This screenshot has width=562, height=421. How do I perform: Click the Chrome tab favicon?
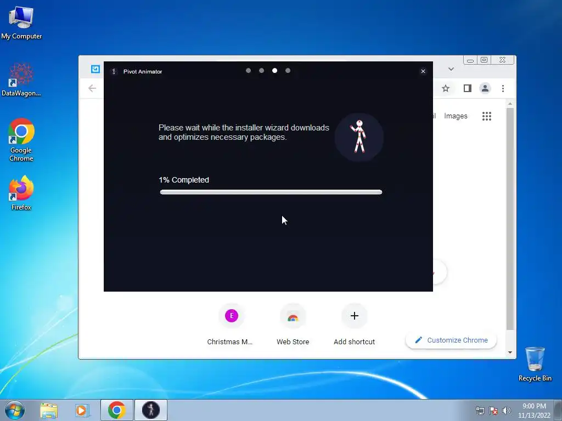[95, 69]
